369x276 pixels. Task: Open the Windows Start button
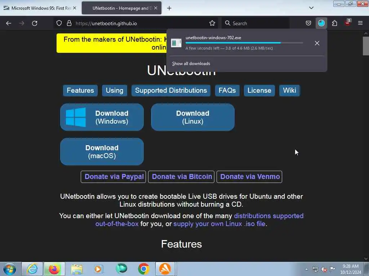click(x=10, y=269)
